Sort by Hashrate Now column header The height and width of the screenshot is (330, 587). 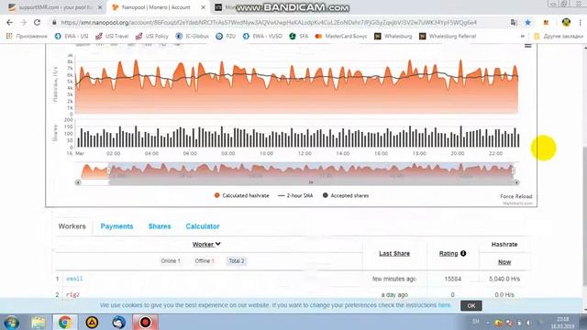point(504,262)
